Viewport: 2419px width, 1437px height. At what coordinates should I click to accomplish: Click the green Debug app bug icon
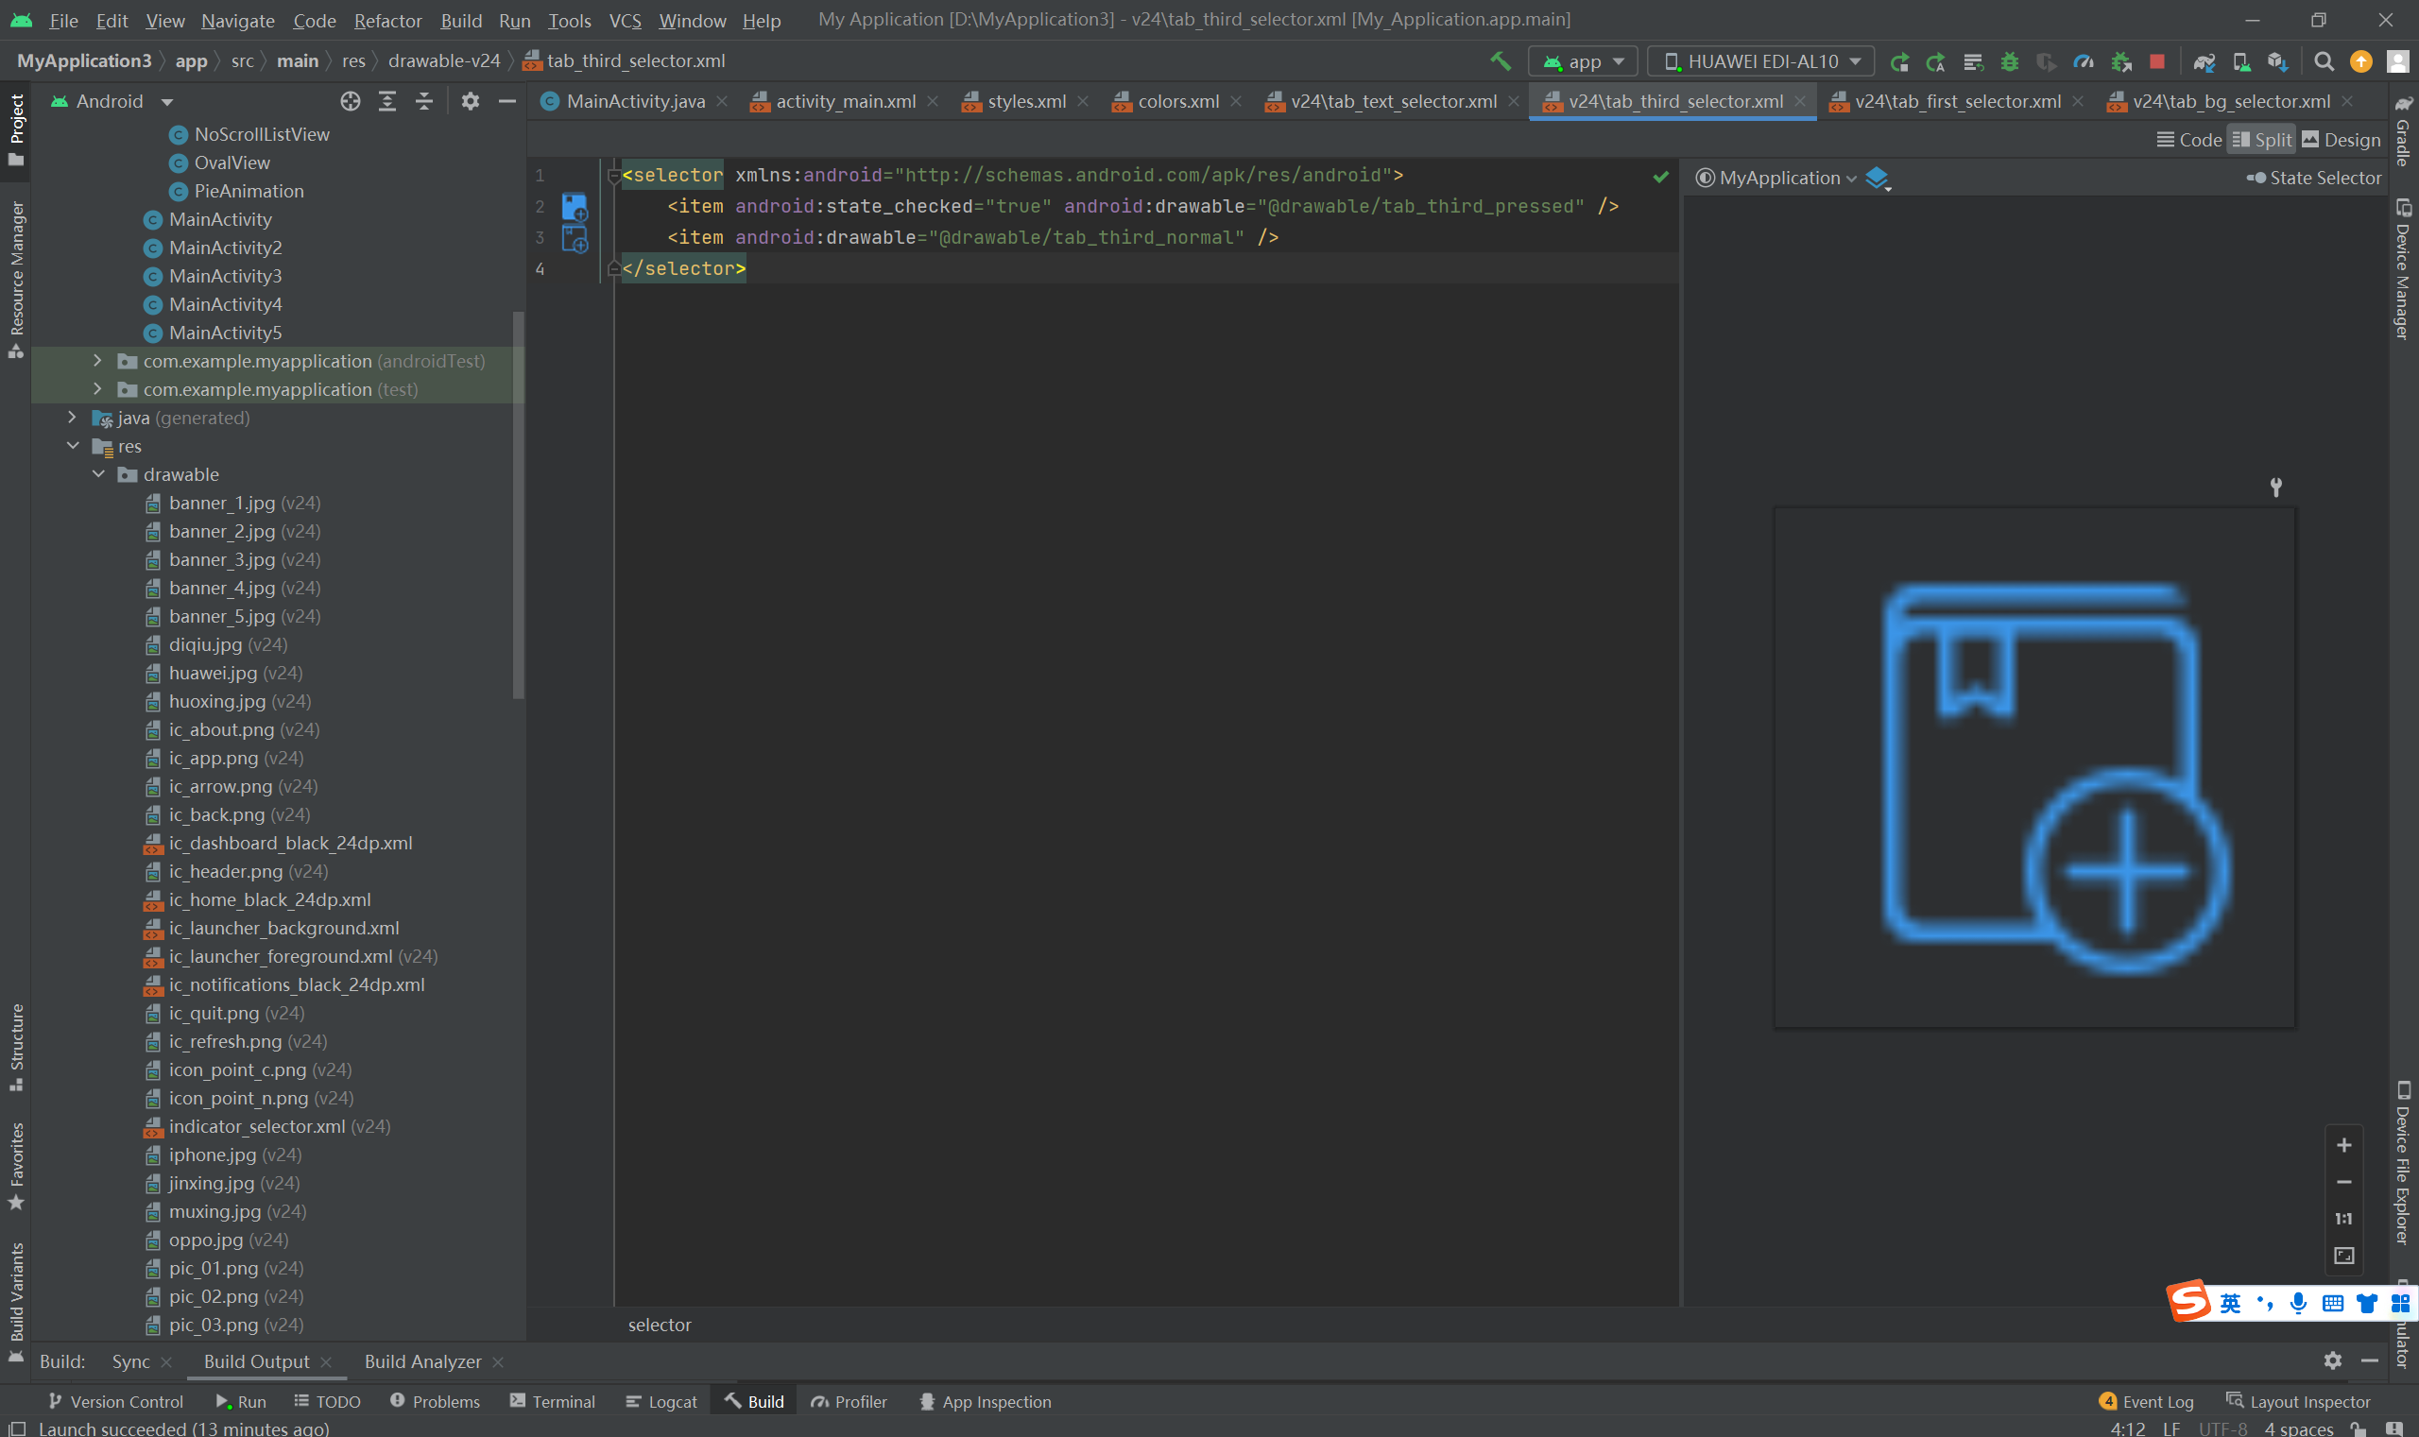coord(2010,62)
